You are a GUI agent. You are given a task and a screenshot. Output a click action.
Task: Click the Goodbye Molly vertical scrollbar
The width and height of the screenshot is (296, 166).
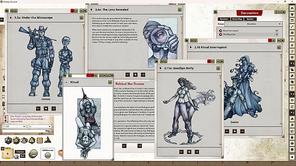(220, 110)
